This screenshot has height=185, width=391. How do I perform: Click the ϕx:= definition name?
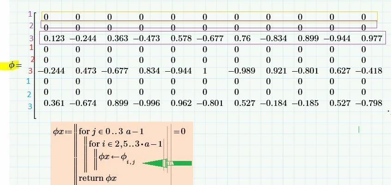click(x=62, y=131)
